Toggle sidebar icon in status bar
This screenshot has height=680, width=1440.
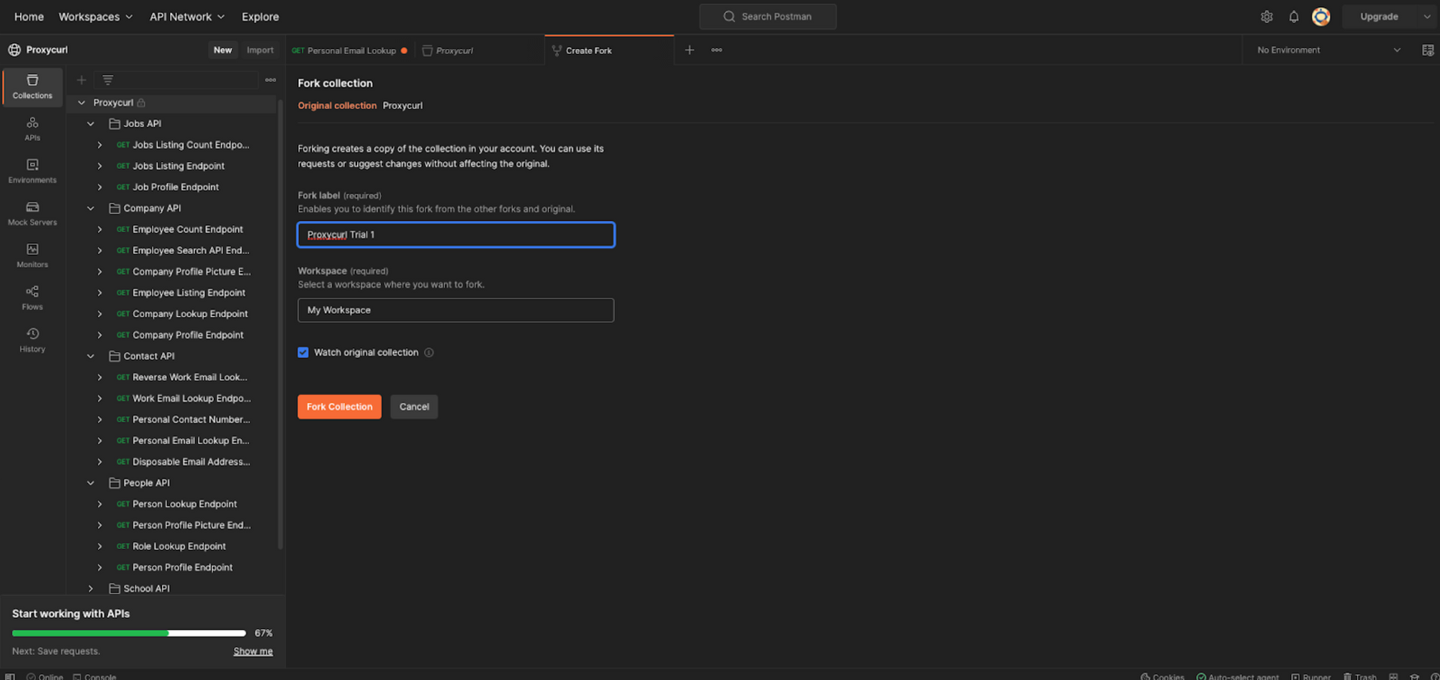coord(10,676)
